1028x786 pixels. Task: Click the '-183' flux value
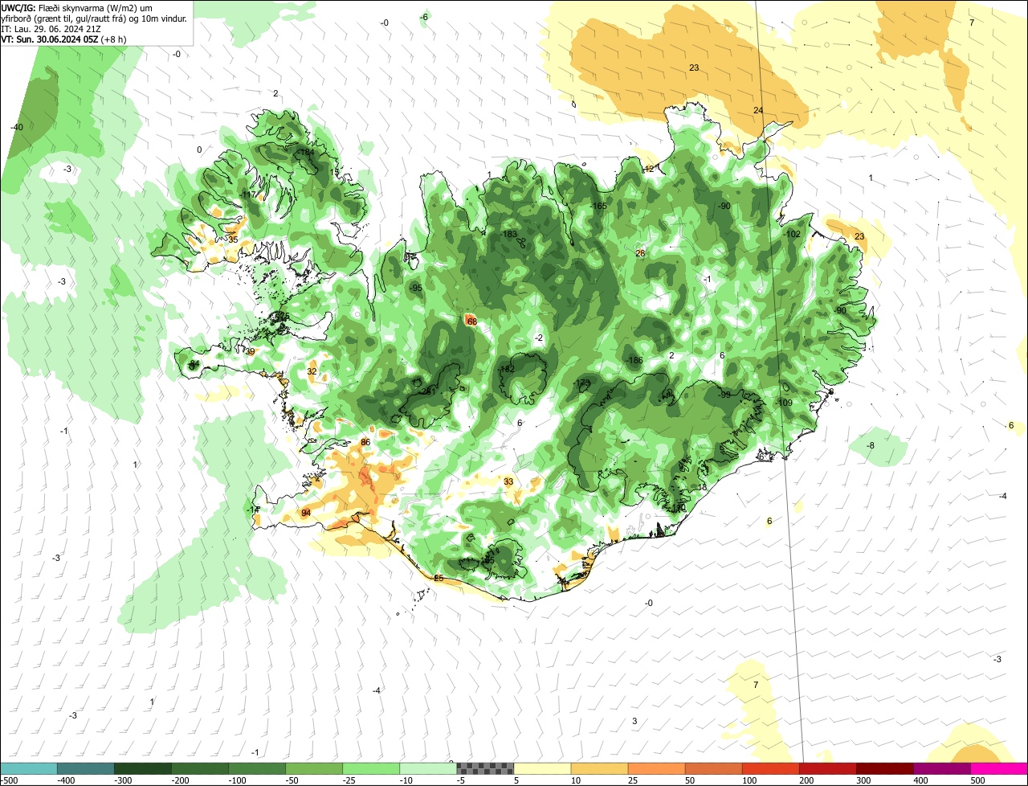coord(509,234)
